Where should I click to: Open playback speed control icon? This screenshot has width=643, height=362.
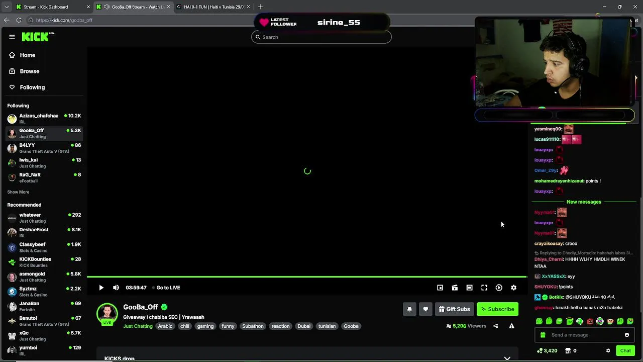coord(499,288)
